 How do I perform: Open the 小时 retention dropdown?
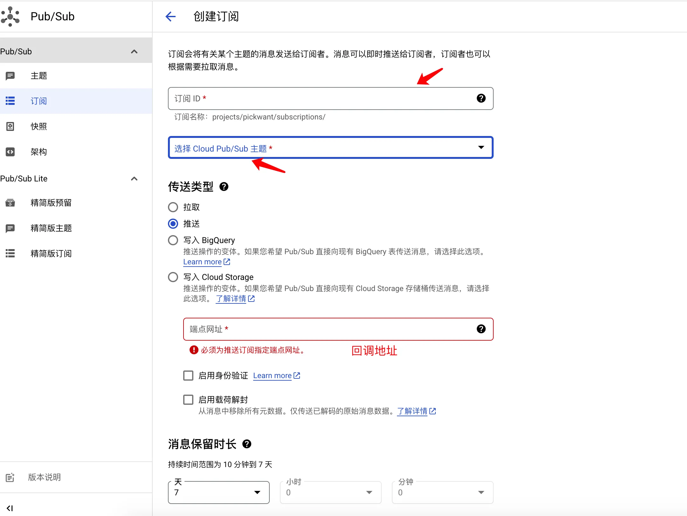331,492
